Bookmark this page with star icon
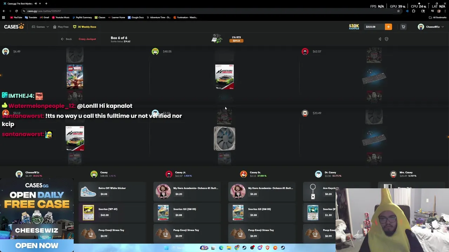Image resolution: width=449 pixels, height=252 pixels. pos(398,11)
